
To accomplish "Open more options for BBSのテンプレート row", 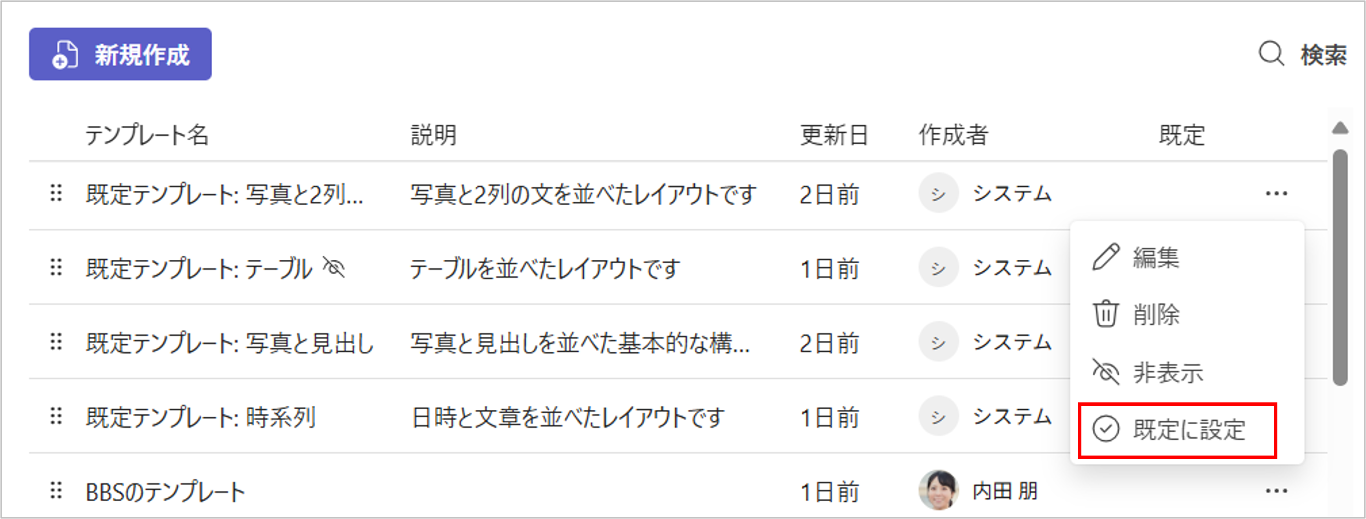I will click(1276, 491).
